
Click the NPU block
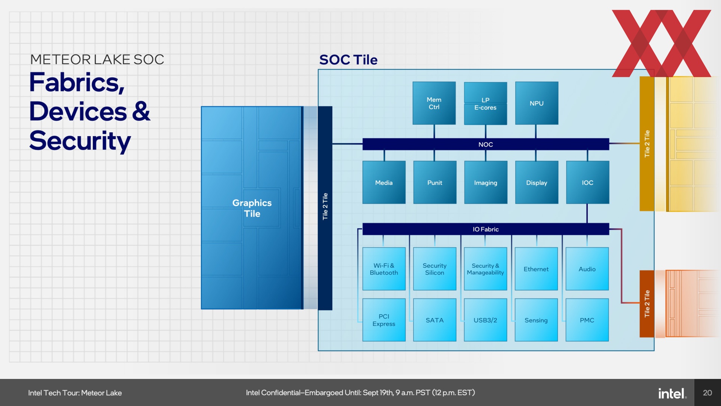coord(537,103)
